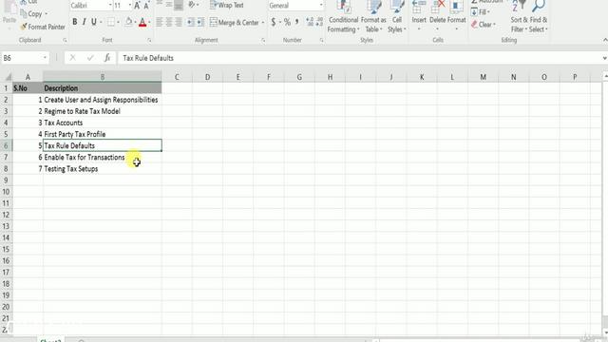Select the Description header cell
Viewport: 608px width, 342px height.
pyautogui.click(x=103, y=88)
